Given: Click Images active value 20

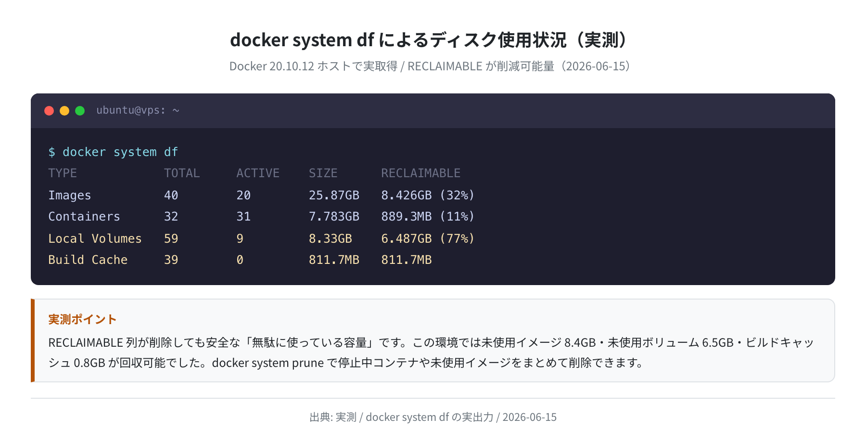Looking at the screenshot, I should pos(243,196).
